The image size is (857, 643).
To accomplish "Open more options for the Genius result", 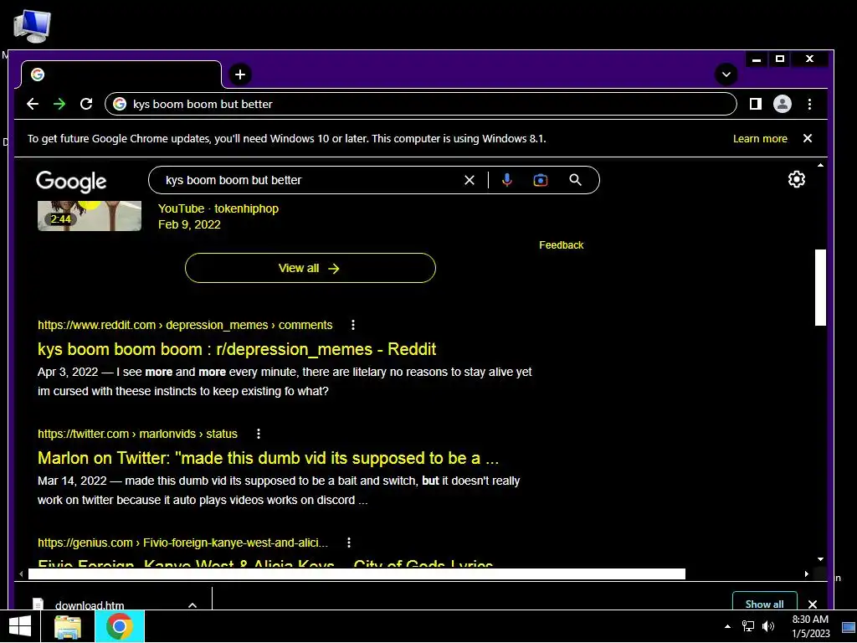I will (x=349, y=543).
